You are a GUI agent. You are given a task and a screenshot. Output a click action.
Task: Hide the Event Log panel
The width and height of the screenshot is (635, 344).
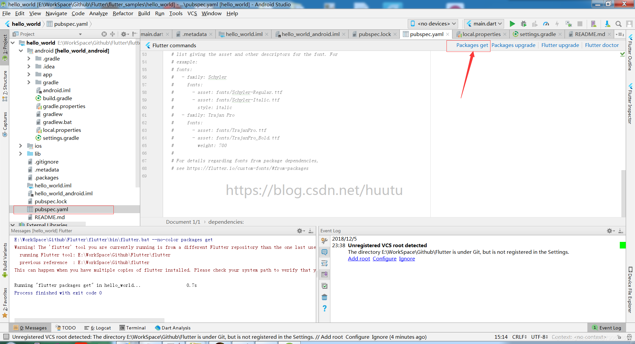(x=621, y=231)
